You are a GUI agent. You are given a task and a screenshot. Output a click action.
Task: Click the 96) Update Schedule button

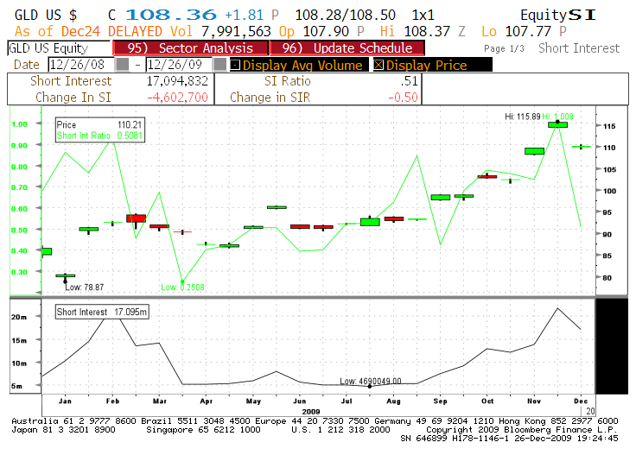[x=347, y=47]
